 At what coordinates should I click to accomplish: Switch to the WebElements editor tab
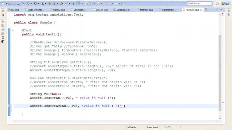tap(34, 10)
